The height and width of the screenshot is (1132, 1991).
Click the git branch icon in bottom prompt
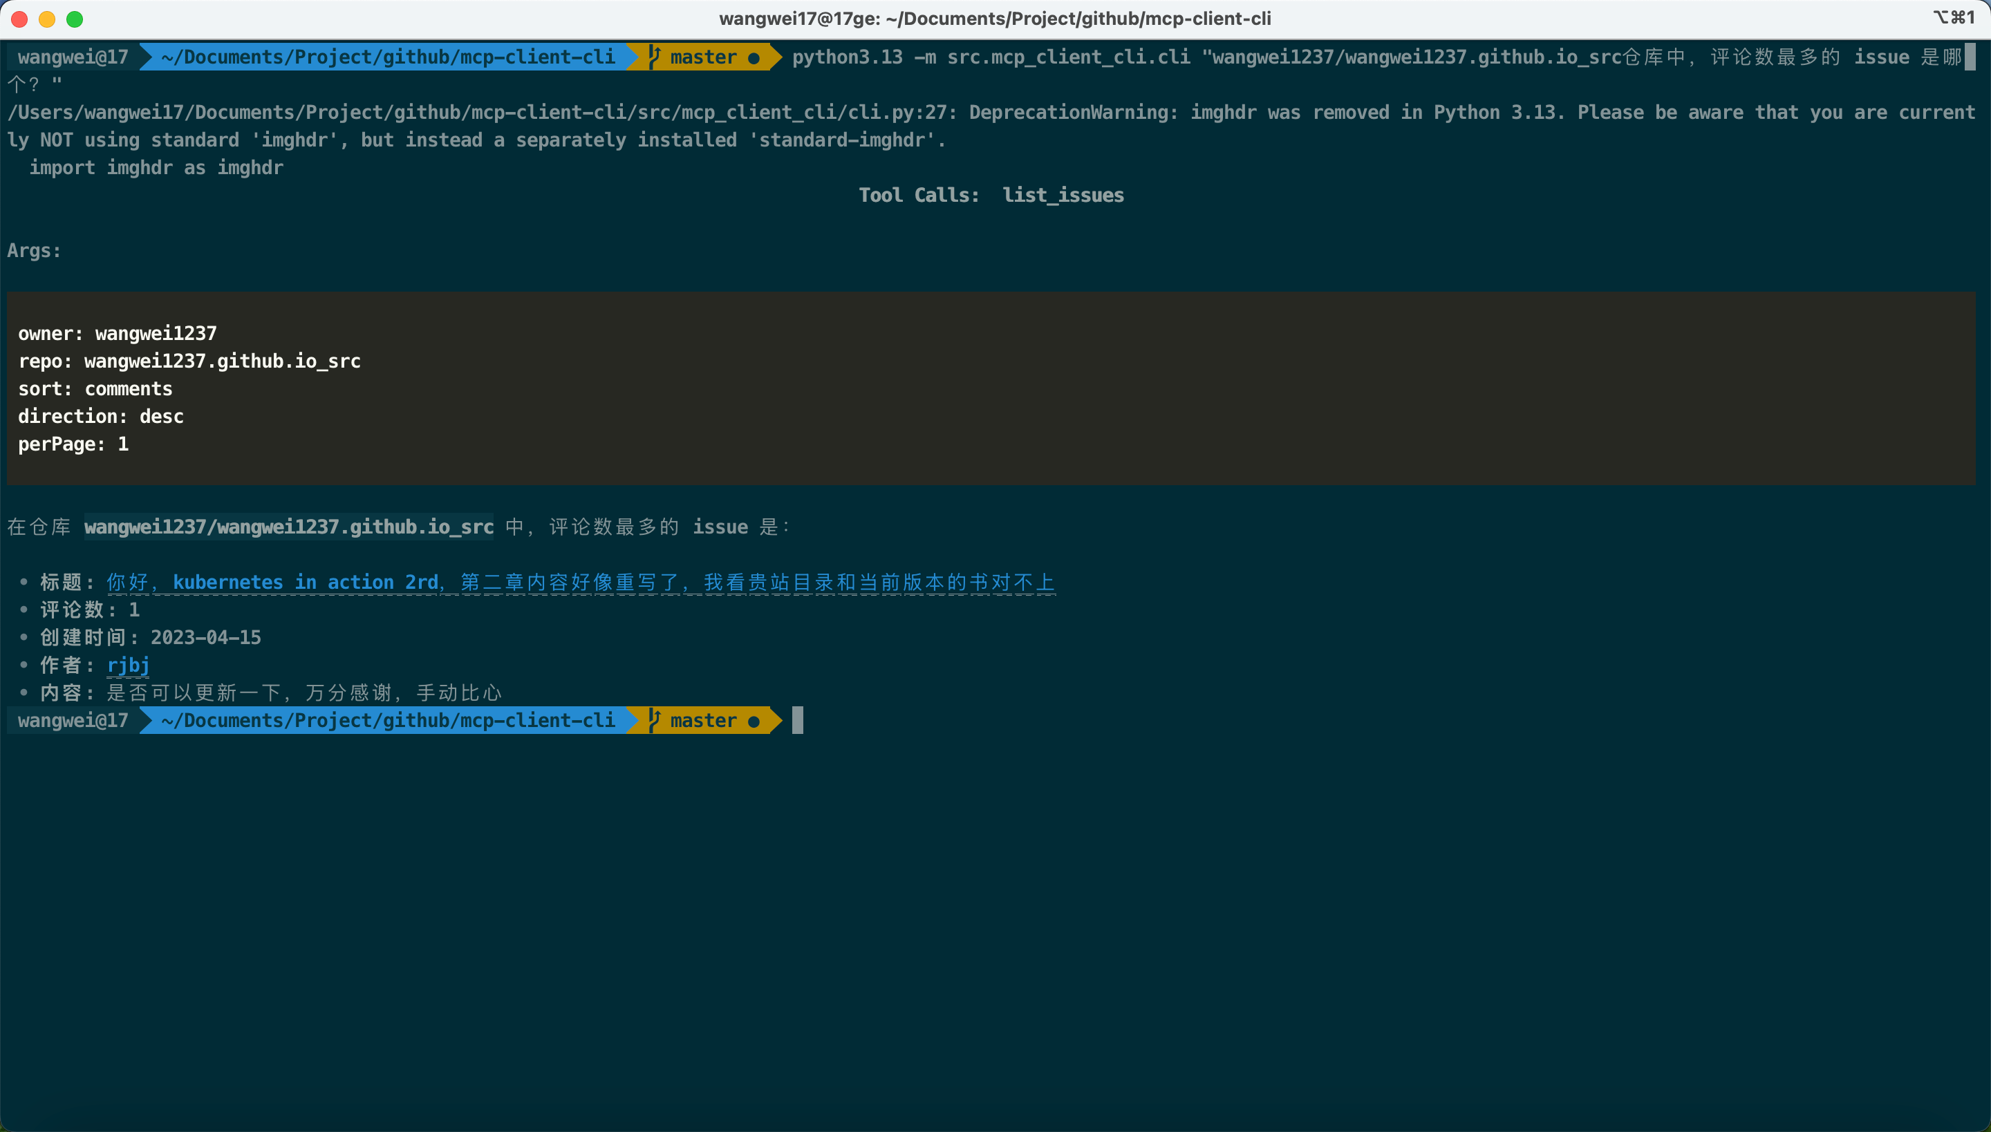click(x=654, y=721)
